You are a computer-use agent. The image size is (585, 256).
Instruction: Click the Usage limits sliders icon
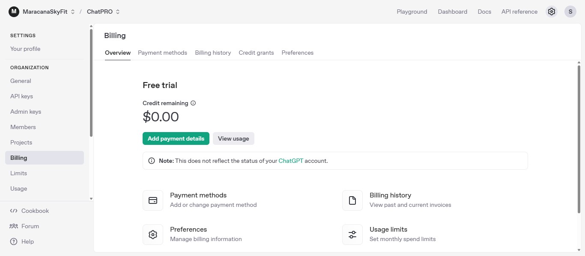[352, 235]
